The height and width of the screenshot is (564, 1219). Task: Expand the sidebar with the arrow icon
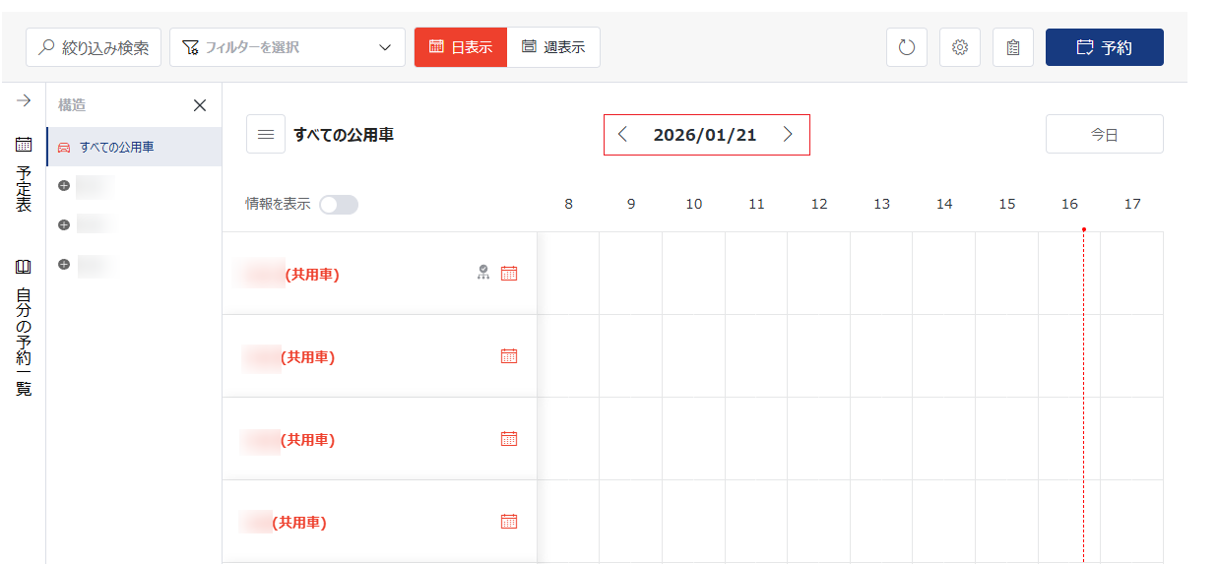pyautogui.click(x=24, y=101)
